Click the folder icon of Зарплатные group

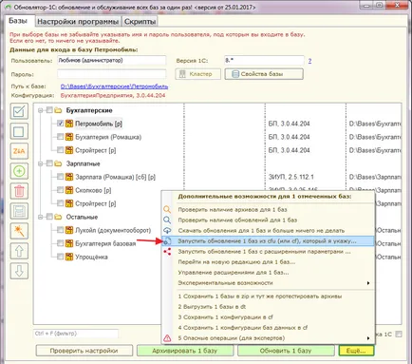point(58,163)
